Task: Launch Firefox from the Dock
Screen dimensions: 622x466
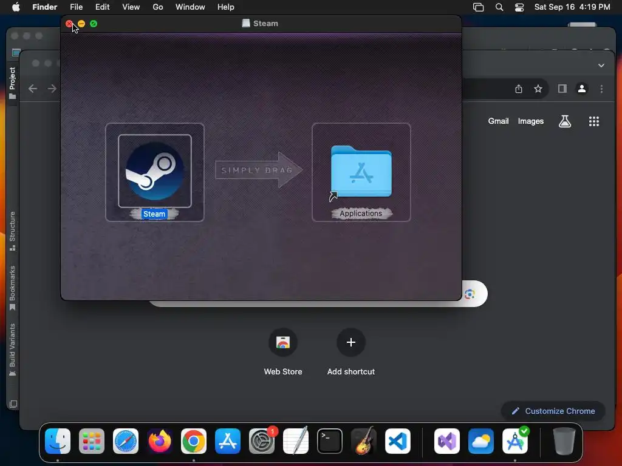Action: tap(160, 441)
